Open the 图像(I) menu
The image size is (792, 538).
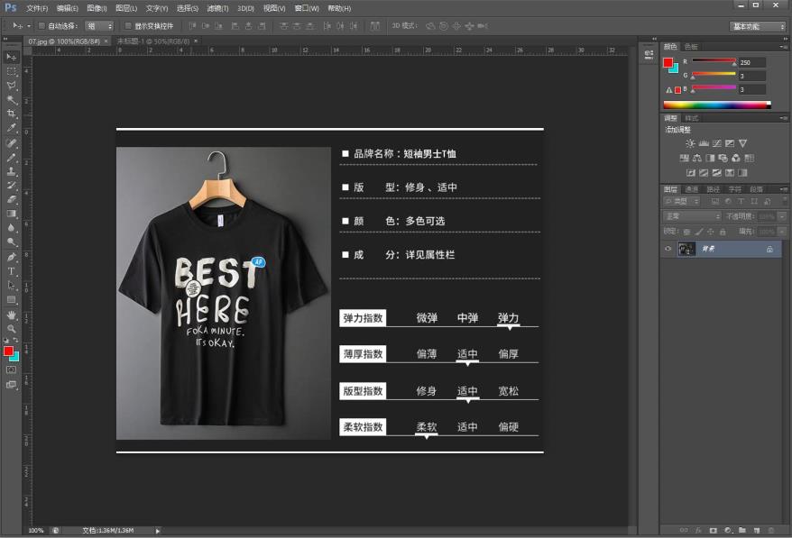(x=97, y=9)
